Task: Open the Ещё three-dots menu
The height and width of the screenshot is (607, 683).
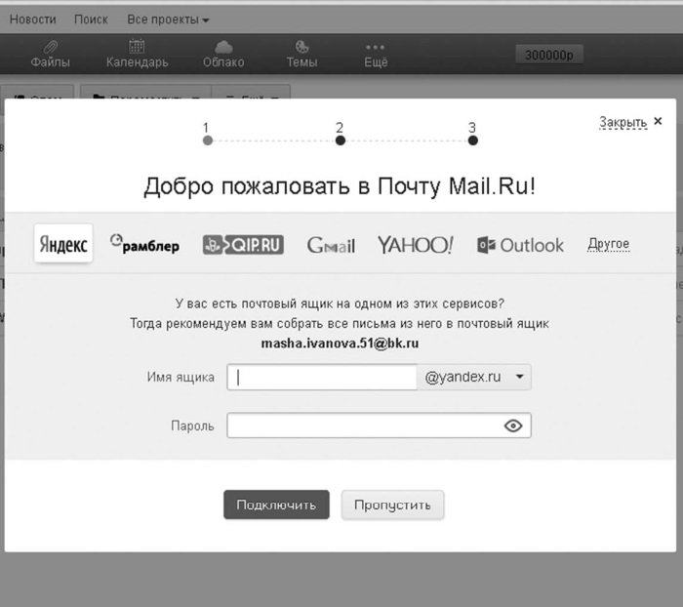Action: pos(376,55)
